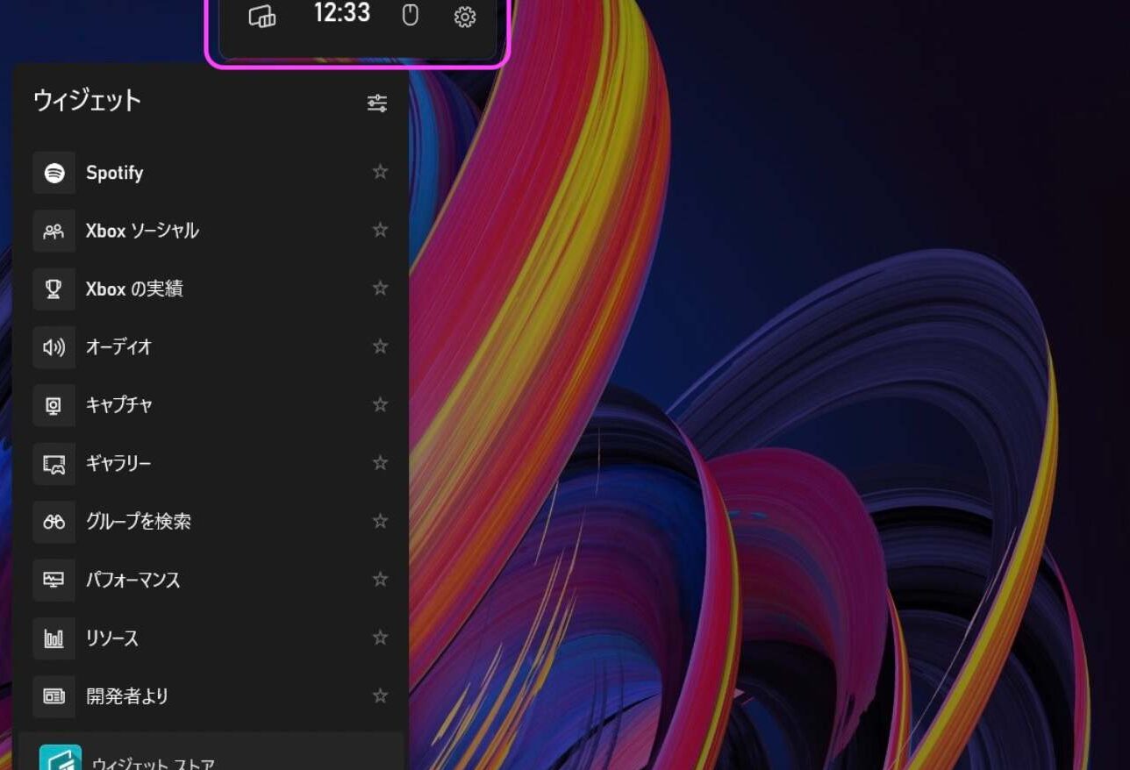The image size is (1130, 770).
Task: Open the 開発者より news widget
Action: pos(54,696)
